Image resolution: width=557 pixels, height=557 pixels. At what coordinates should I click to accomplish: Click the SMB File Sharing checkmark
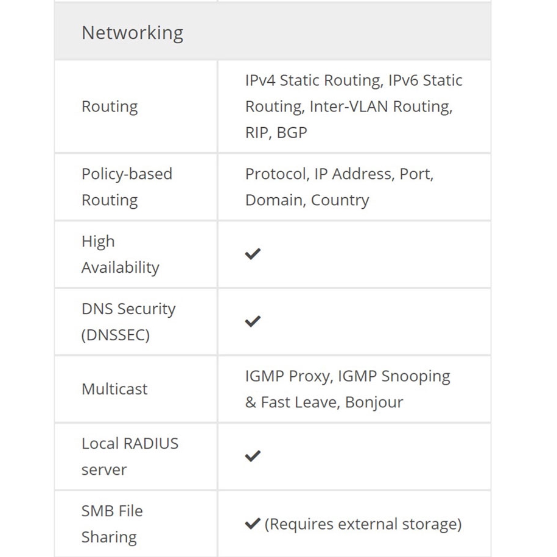[253, 524]
